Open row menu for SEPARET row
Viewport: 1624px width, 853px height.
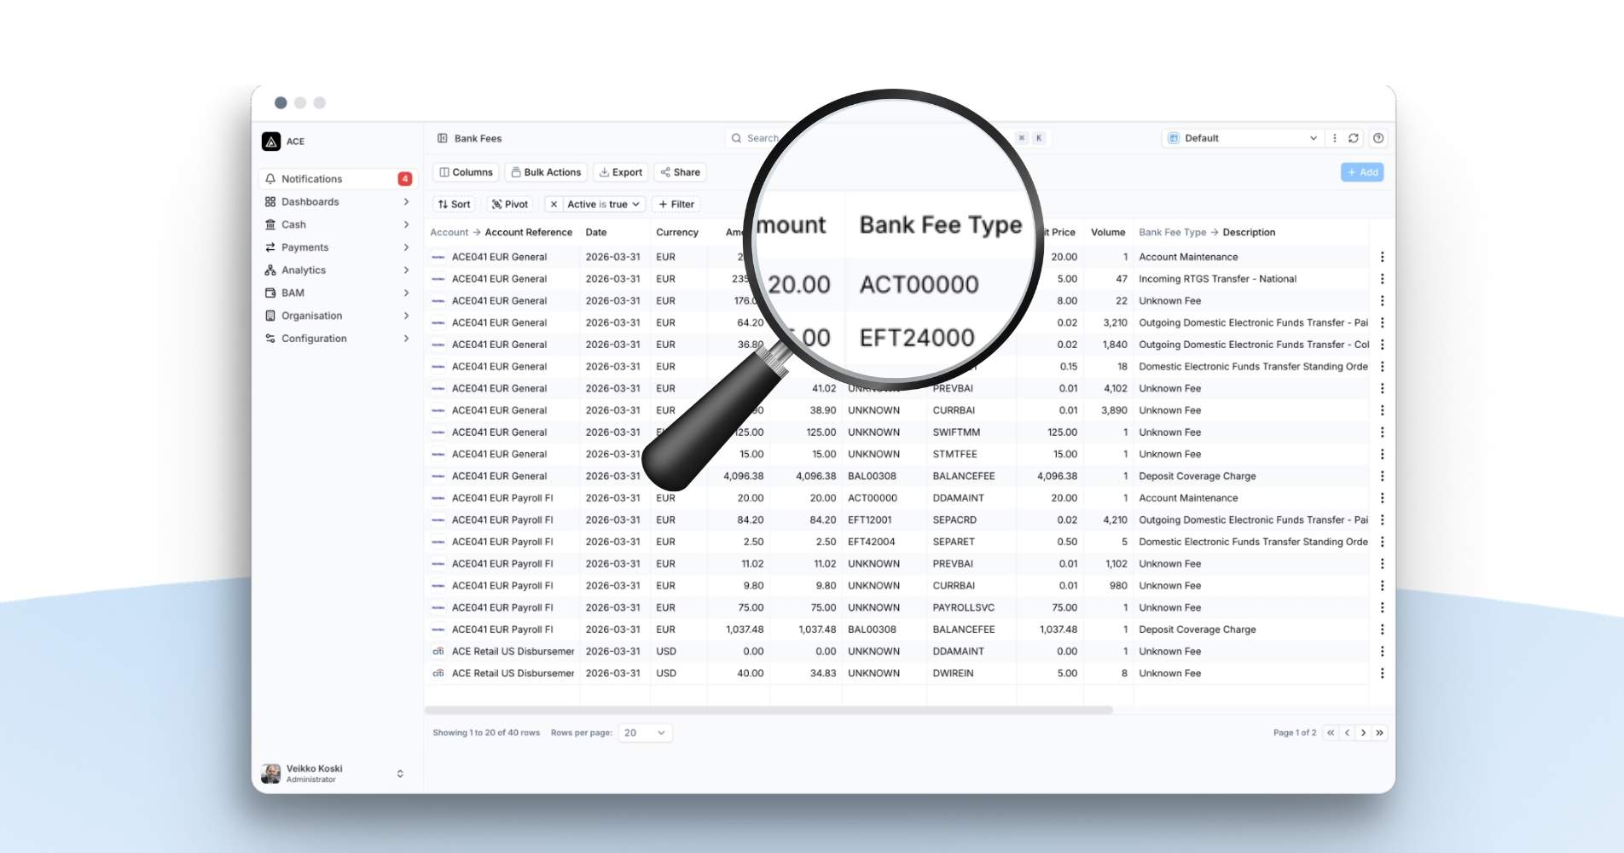[x=1382, y=543]
